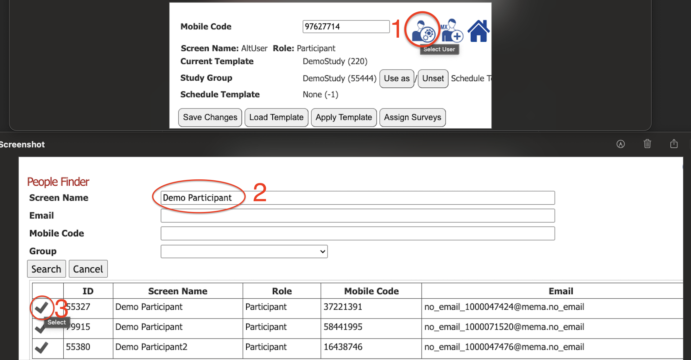Click the Unset button
Viewport: 691px width, 360px height.
tap(433, 78)
